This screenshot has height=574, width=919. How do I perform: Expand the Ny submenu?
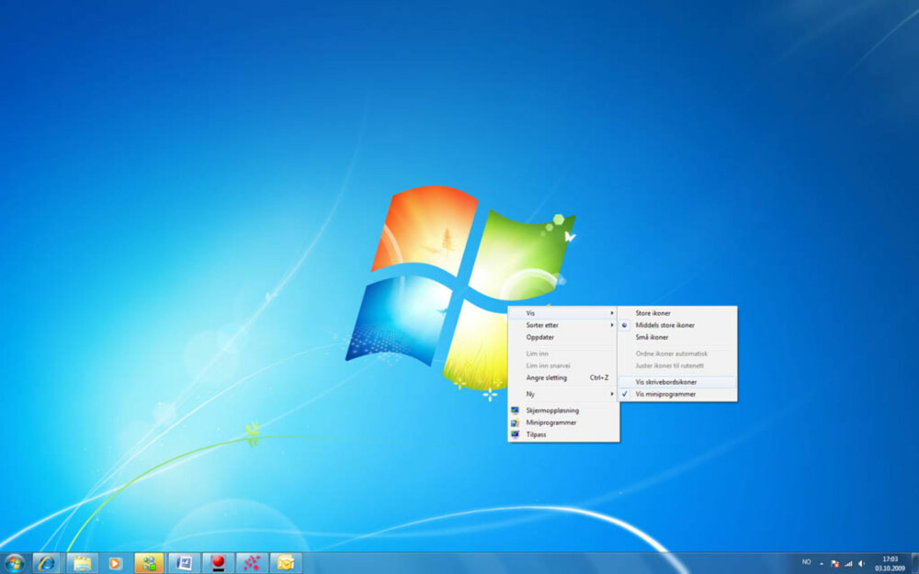pos(562,394)
